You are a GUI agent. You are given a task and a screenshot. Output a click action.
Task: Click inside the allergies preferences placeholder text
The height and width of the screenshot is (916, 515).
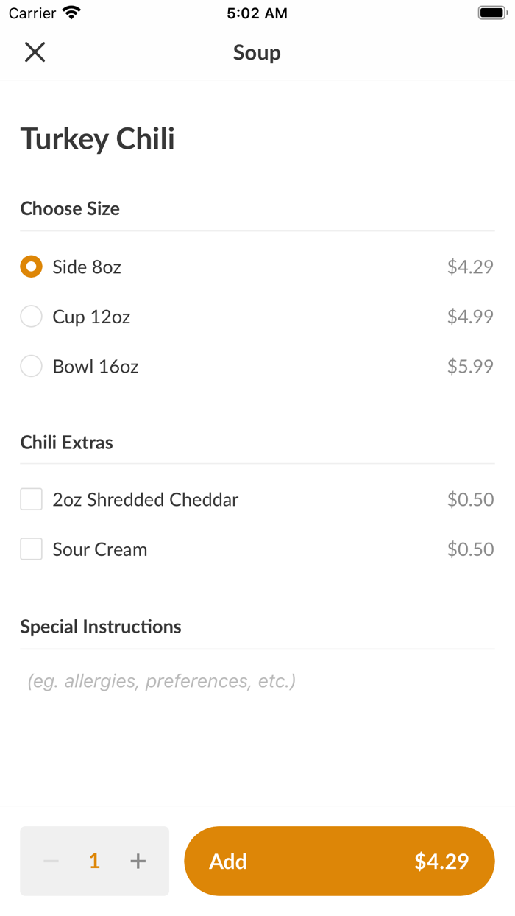pyautogui.click(x=162, y=680)
